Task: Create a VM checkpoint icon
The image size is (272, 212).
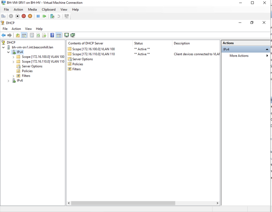Action: [x=52, y=16]
